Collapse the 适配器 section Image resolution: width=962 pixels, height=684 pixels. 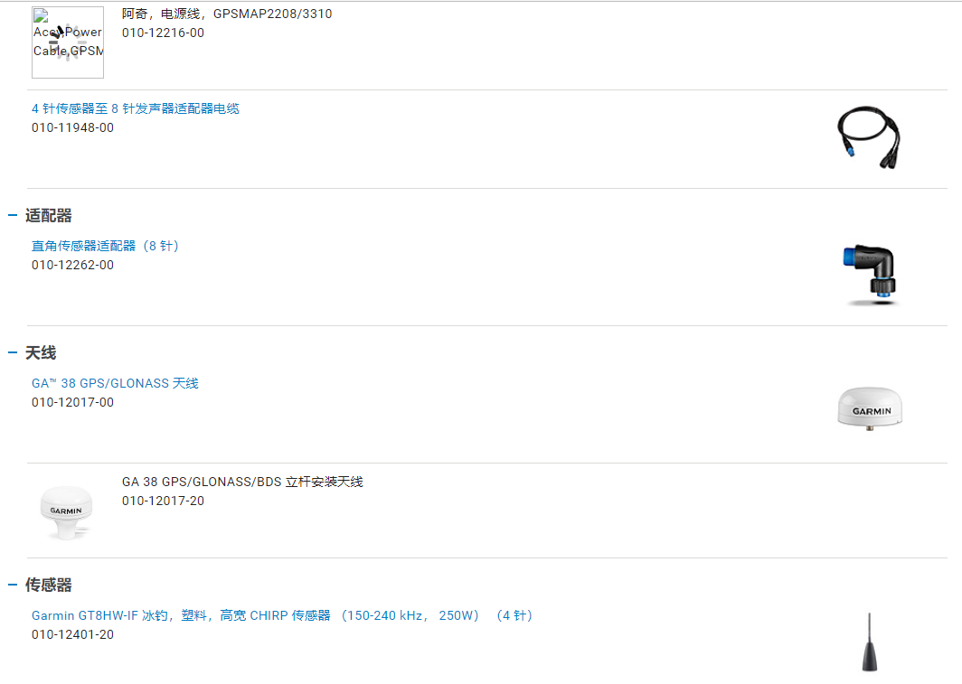tap(13, 216)
